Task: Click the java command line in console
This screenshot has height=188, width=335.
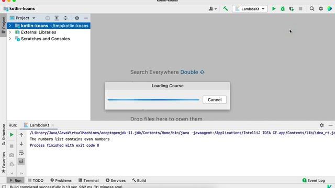Action: pyautogui.click(x=182, y=133)
